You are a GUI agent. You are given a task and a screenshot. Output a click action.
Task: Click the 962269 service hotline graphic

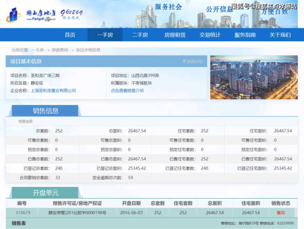pos(71,15)
